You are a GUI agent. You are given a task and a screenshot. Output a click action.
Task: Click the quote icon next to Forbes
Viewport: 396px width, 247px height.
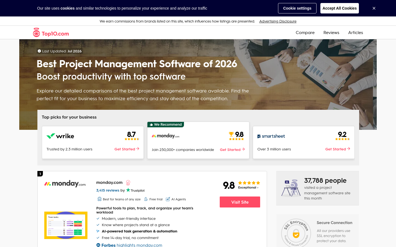(x=98, y=245)
